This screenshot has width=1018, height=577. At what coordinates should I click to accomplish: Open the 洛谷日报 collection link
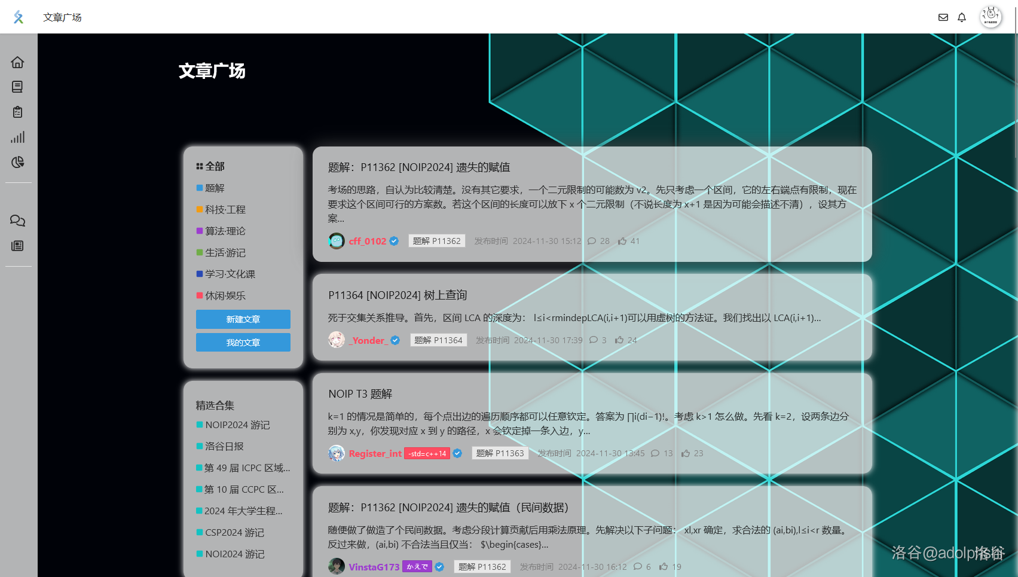(220, 446)
